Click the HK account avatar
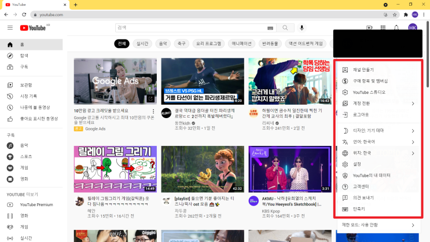The image size is (430, 242). pyautogui.click(x=413, y=28)
